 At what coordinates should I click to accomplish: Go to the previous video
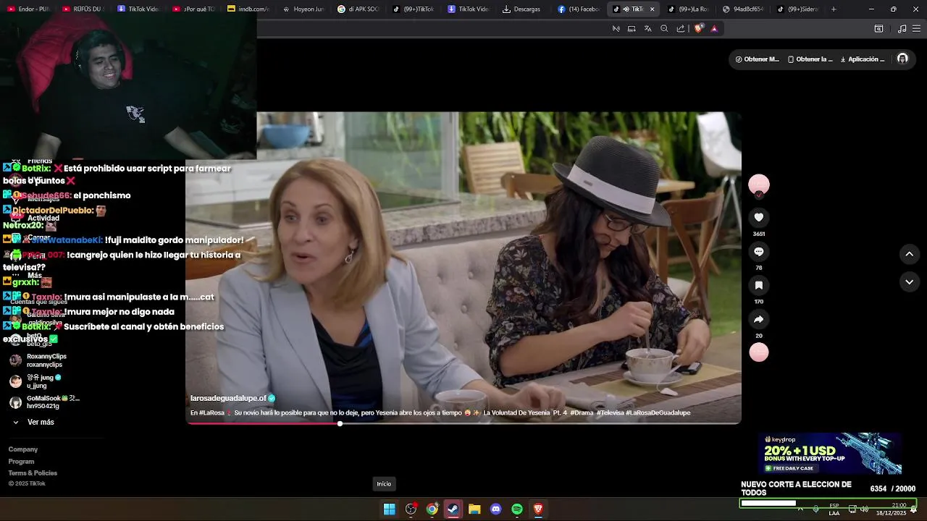(909, 254)
